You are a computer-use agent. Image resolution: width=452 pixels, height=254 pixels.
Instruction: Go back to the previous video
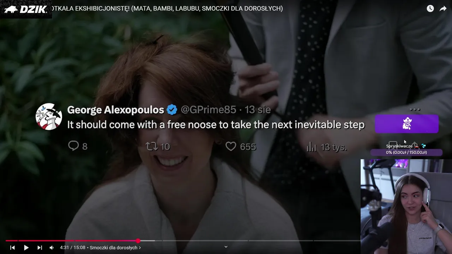coord(12,248)
